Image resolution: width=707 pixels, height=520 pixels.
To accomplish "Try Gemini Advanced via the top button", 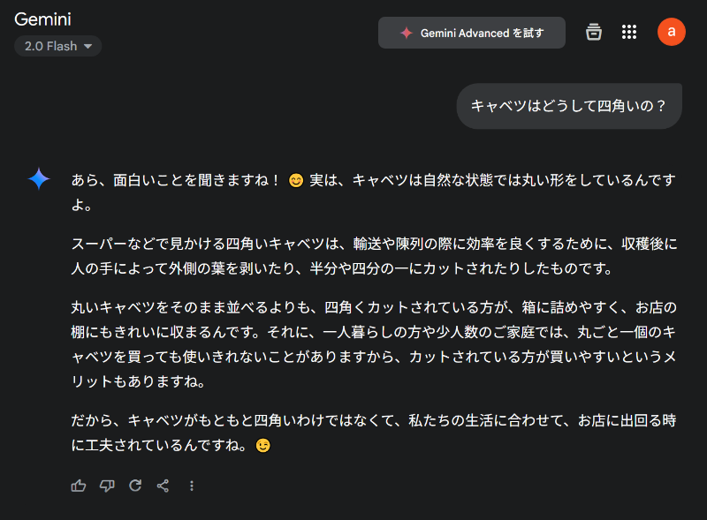I will [472, 33].
